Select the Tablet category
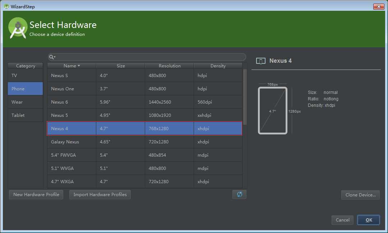The height and width of the screenshot is (233, 388). pyautogui.click(x=26, y=115)
